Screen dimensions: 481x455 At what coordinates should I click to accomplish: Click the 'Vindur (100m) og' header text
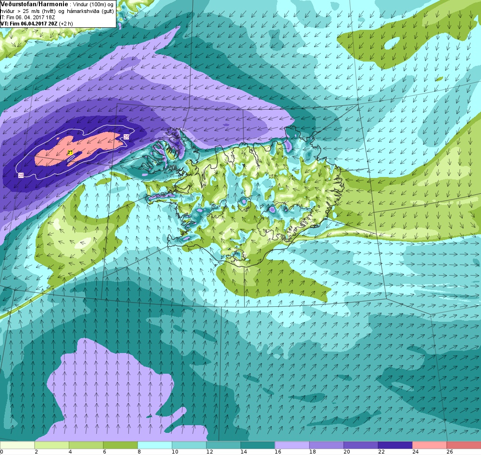coord(93,5)
